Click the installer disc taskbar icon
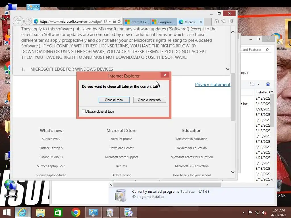 click(128, 212)
